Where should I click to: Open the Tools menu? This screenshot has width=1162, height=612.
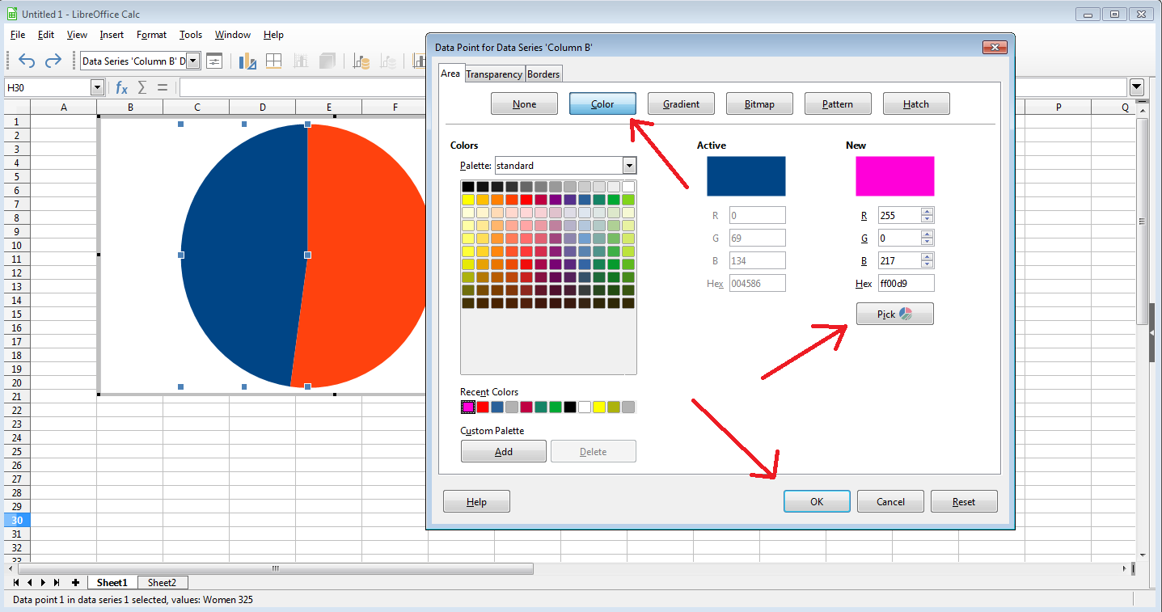pos(191,35)
